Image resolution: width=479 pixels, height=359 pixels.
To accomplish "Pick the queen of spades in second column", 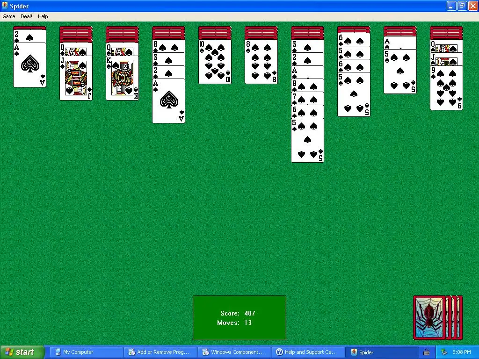I will pos(76,50).
